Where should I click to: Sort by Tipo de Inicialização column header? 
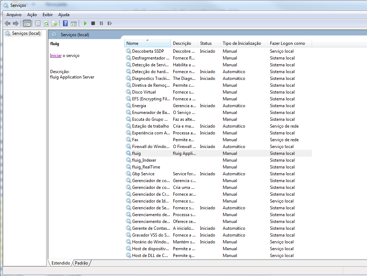coord(244,43)
